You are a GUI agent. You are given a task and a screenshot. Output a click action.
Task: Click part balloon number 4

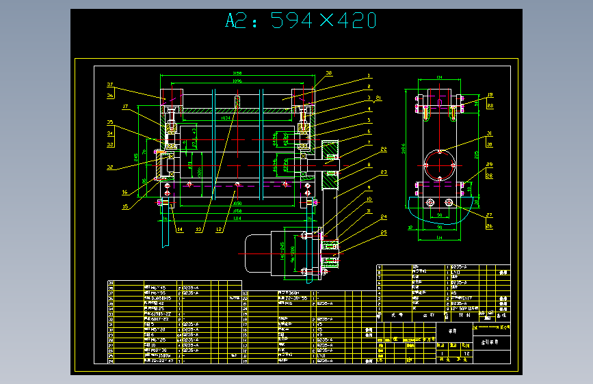[x=369, y=109]
